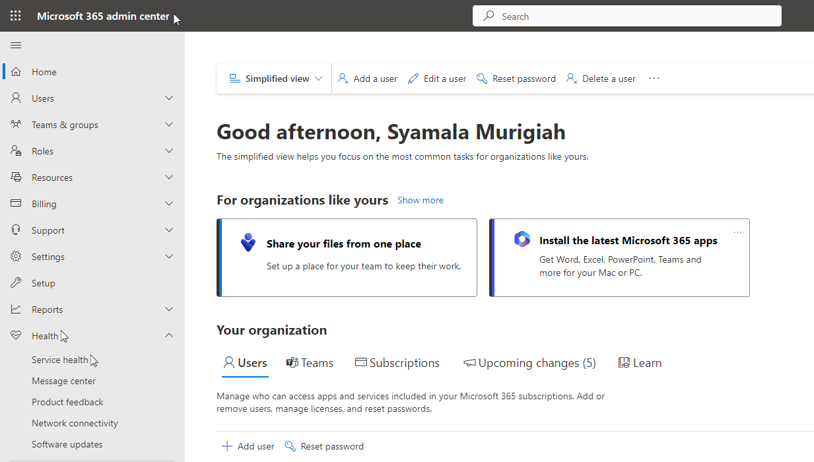Expand the Users section in sidebar
This screenshot has height=462, width=814.
click(168, 98)
